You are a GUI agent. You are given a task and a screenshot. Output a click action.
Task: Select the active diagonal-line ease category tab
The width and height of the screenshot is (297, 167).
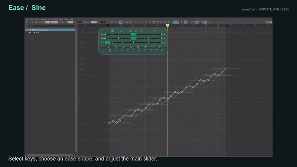pos(109,47)
